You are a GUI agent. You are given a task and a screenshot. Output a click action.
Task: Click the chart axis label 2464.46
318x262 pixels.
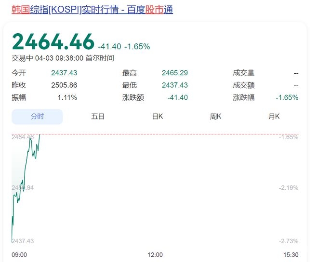pyautogui.click(x=23, y=137)
